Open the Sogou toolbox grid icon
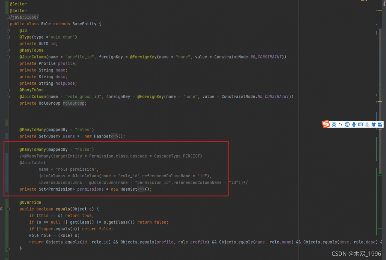Screen dimensions: 386x260 coord(380,124)
